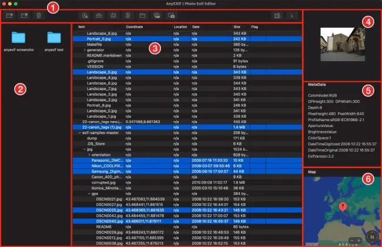Select the Portrait_8.jpg file

pyautogui.click(x=187, y=105)
